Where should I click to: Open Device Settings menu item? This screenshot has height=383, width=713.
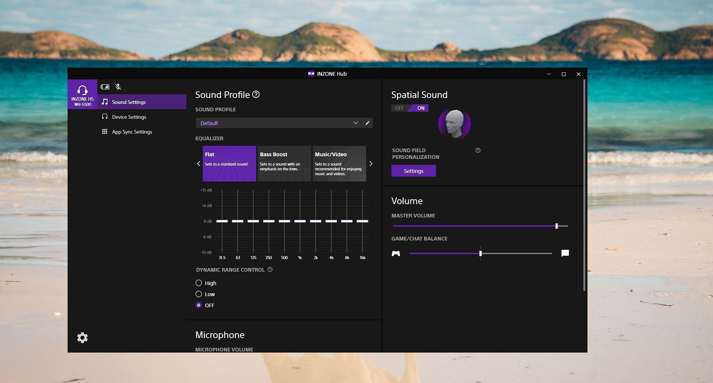click(x=129, y=117)
